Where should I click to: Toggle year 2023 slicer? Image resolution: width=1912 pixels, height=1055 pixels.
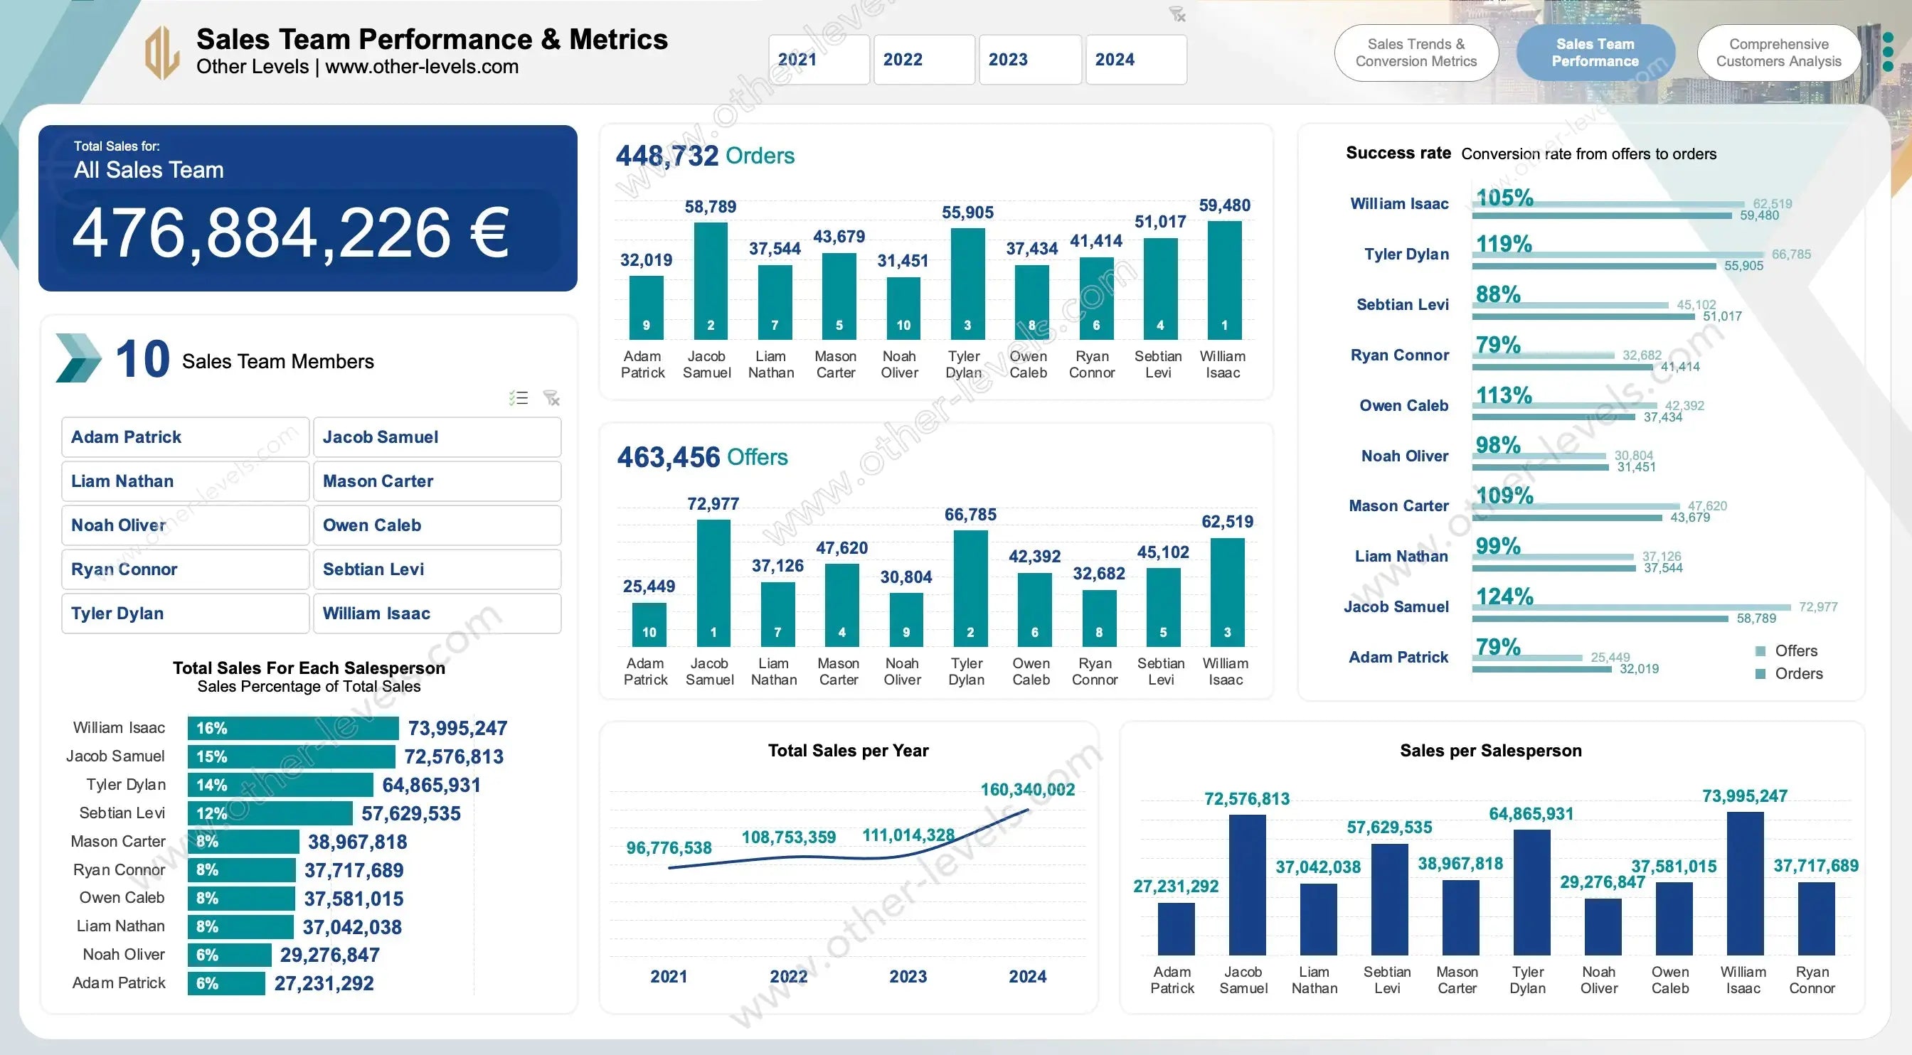(1029, 59)
